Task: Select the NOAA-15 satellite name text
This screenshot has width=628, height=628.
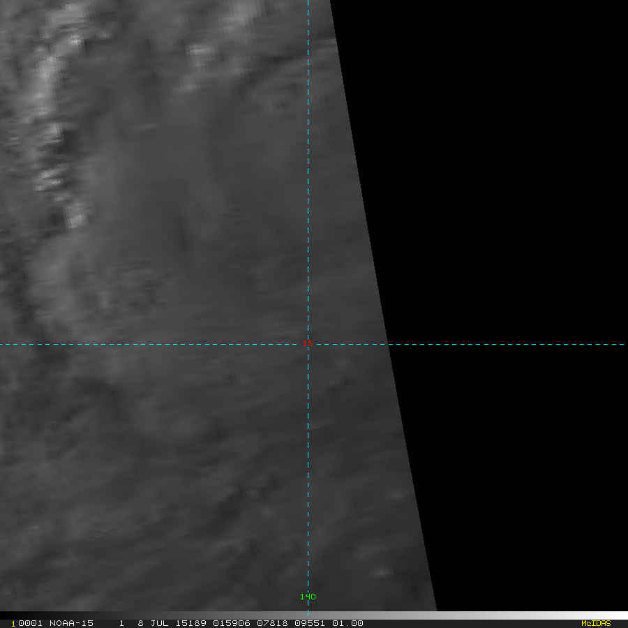Action: tap(73, 623)
